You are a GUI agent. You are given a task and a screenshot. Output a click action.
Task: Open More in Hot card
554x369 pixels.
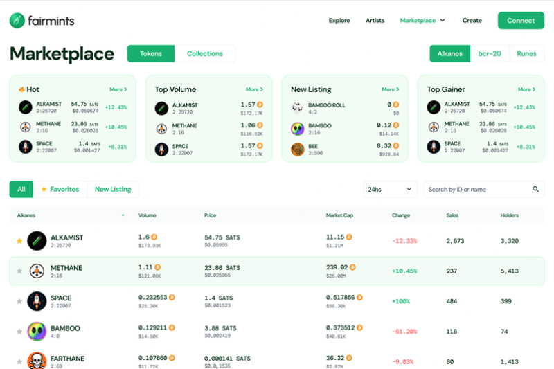[118, 89]
